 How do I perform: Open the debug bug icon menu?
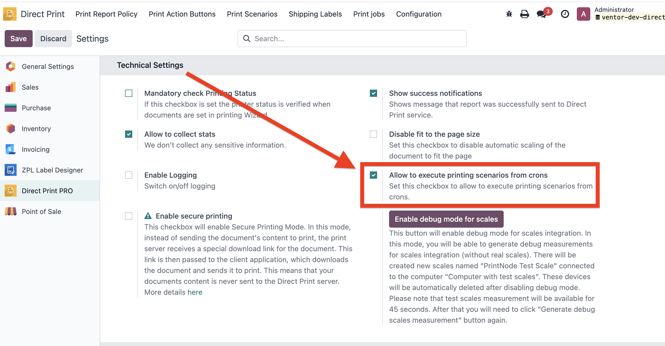coord(509,14)
